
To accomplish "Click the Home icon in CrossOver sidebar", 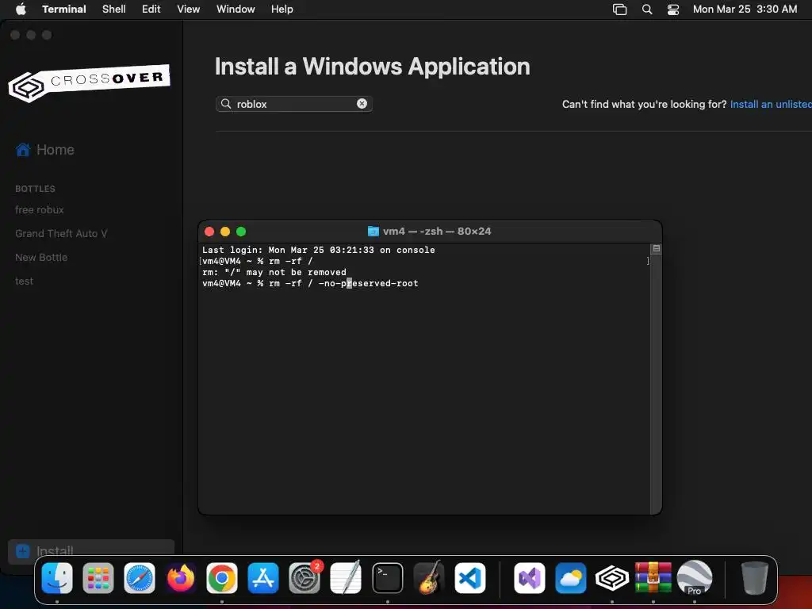I will [23, 150].
